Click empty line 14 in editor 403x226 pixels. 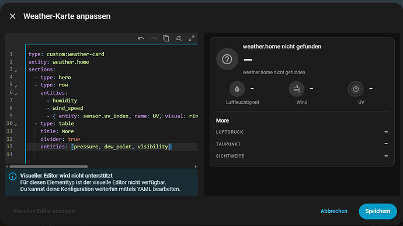pyautogui.click(x=112, y=154)
